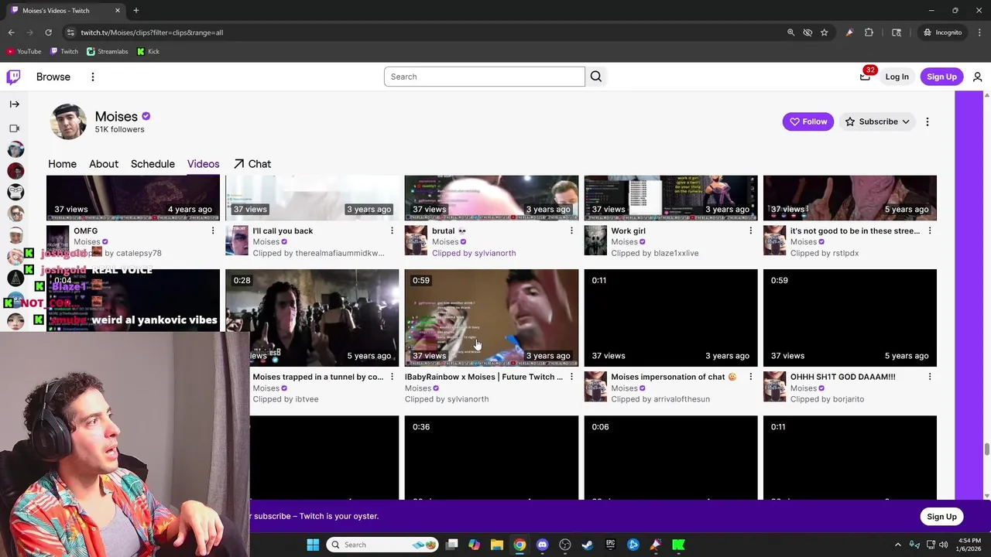
Task: Follow the Moises channel
Action: pos(808,121)
